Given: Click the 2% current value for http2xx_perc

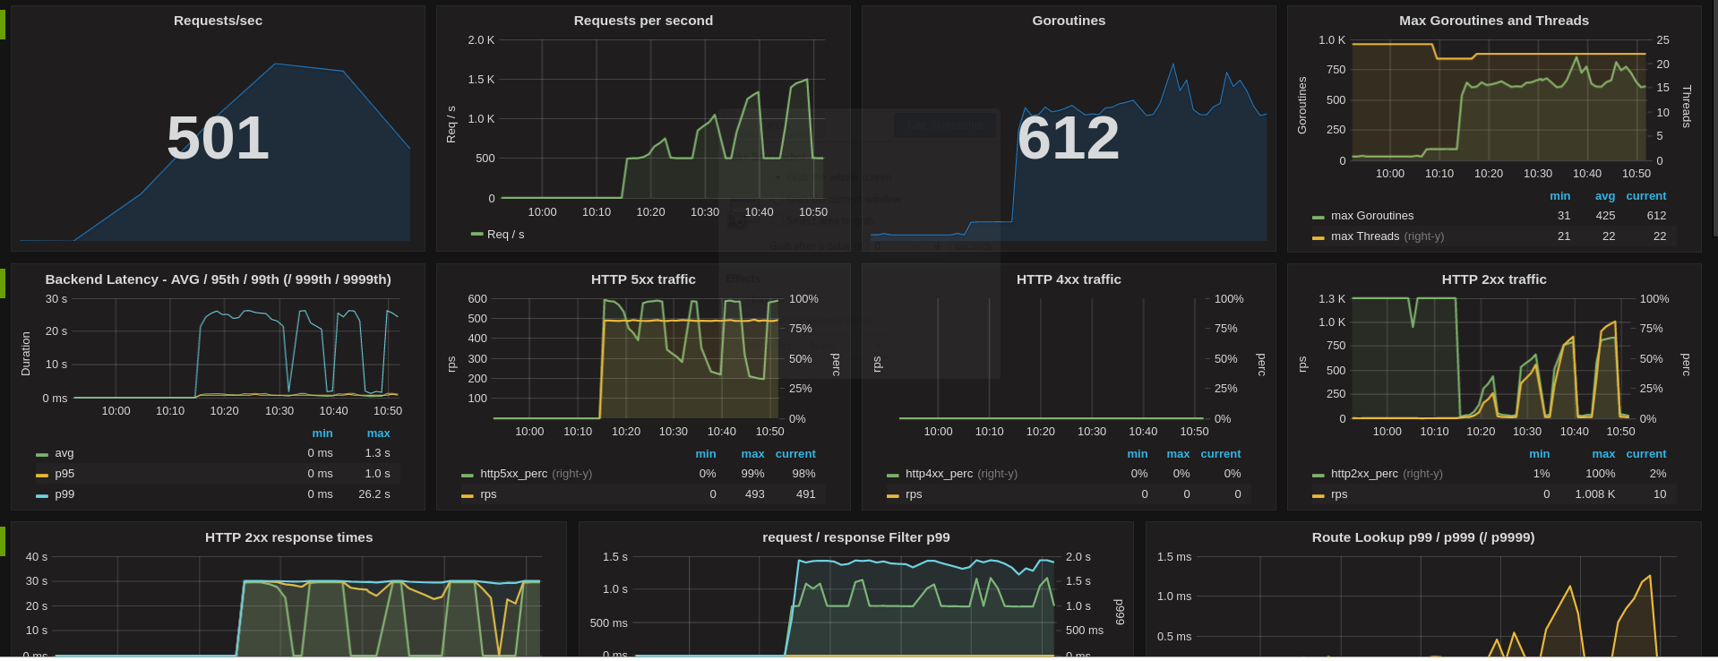Looking at the screenshot, I should click(x=1658, y=474).
